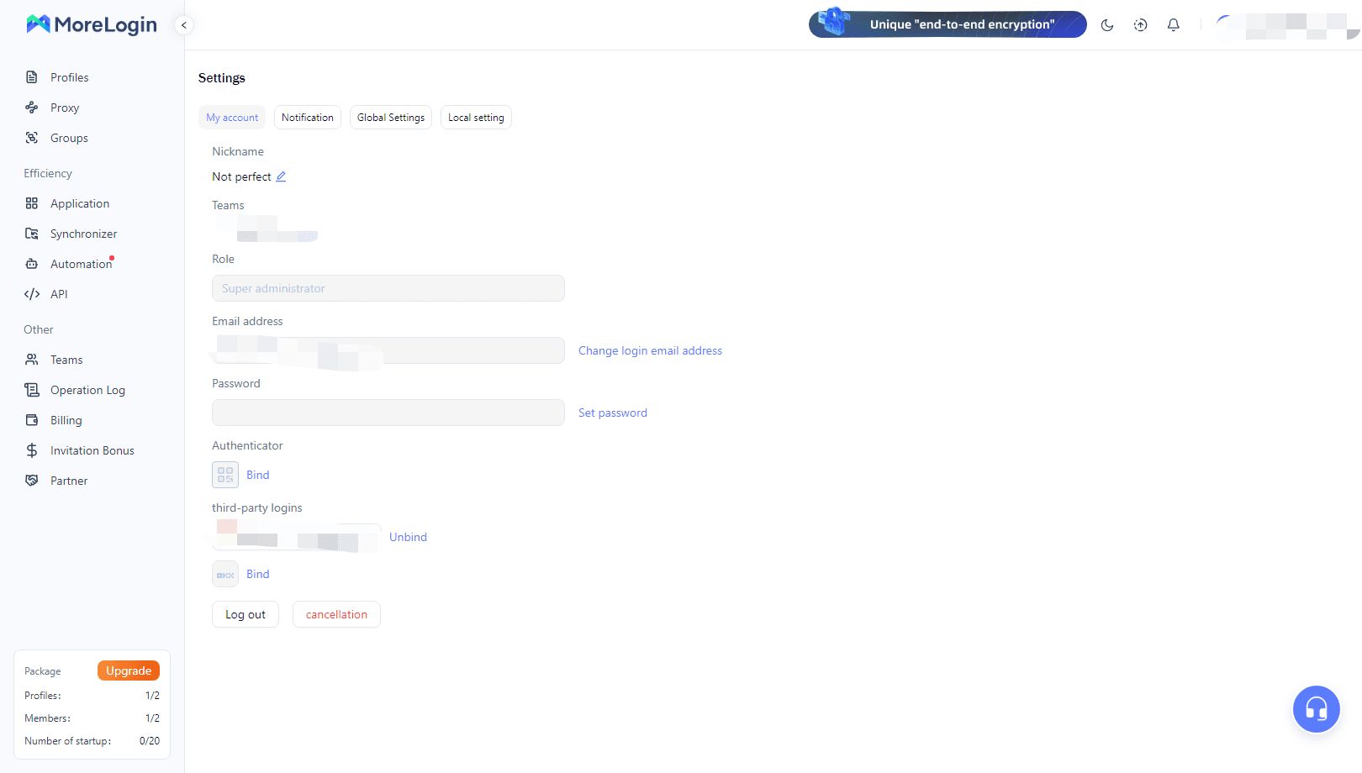1362x773 pixels.
Task: Click Change login email address
Action: pyautogui.click(x=649, y=350)
